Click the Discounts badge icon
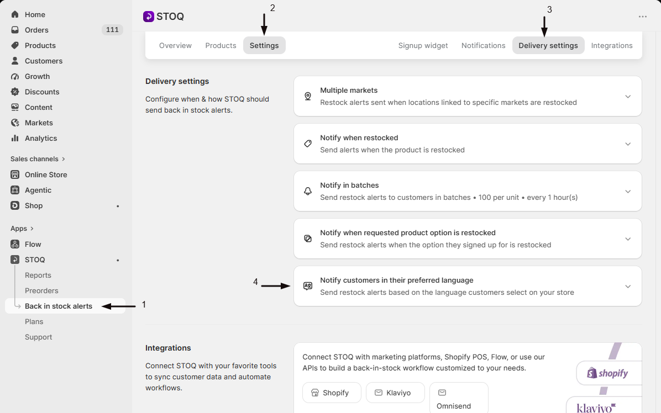 pos(15,92)
